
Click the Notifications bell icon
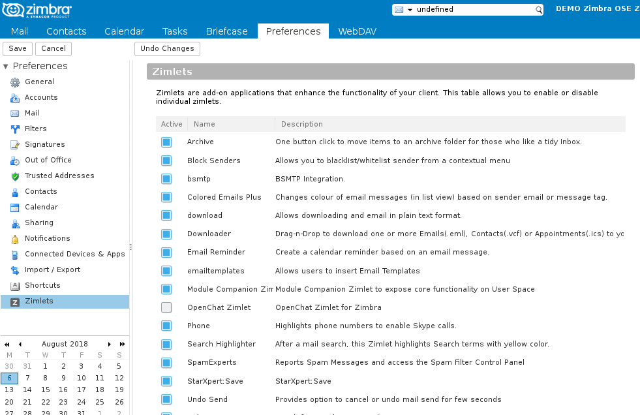(15, 239)
